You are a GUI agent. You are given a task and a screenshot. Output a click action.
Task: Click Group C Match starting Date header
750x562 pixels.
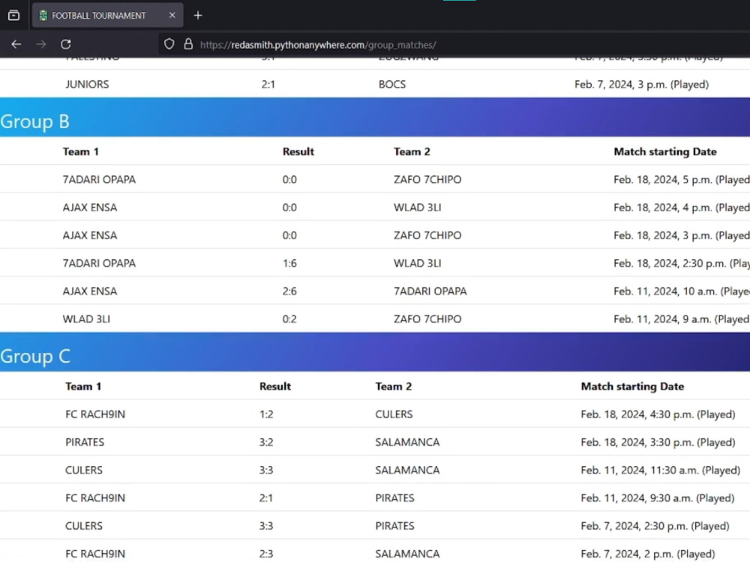(632, 386)
